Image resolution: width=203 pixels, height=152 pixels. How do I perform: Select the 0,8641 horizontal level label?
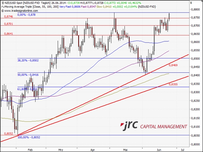click(x=9, y=34)
